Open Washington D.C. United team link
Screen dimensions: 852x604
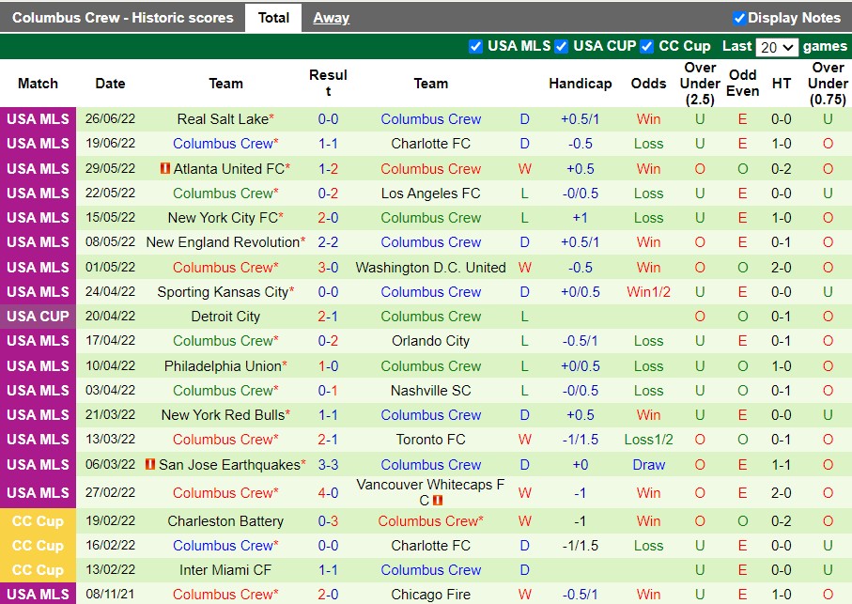click(430, 268)
